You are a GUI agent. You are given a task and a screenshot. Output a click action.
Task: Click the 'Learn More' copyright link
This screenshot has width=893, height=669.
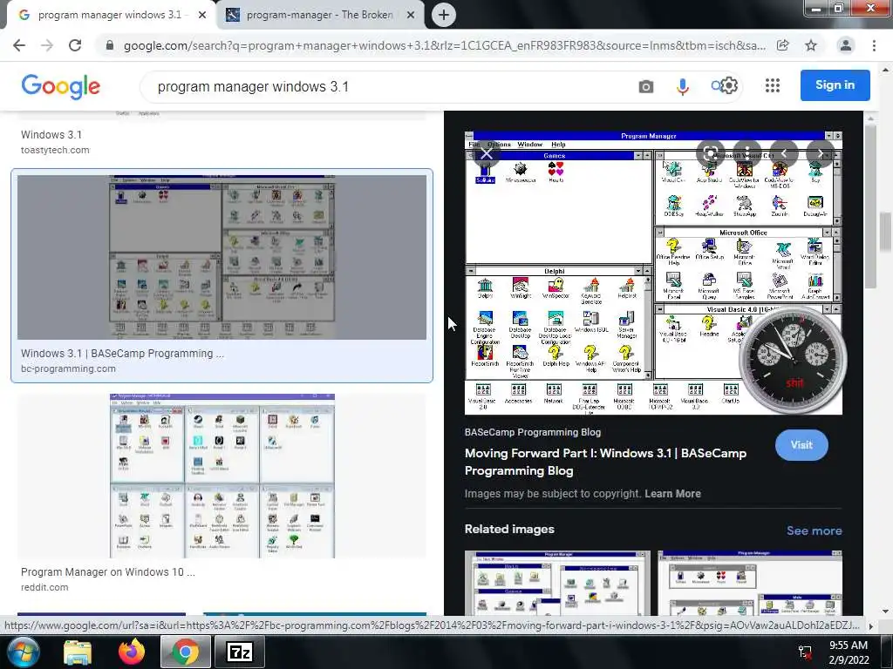[672, 494]
